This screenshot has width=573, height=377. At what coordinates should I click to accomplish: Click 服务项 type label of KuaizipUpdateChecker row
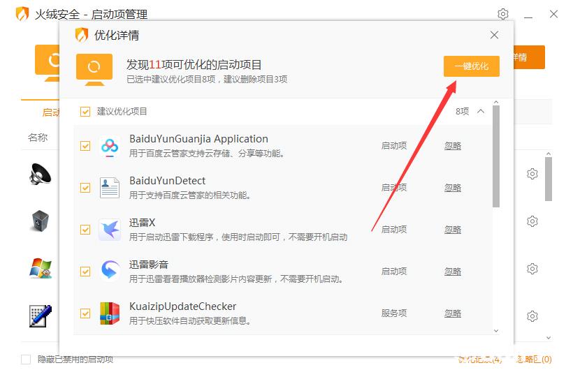394,313
